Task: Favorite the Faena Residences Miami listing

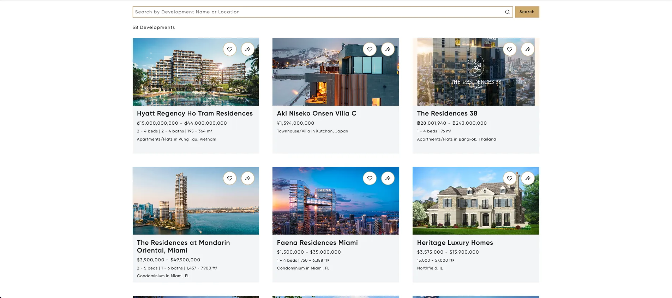Action: click(x=370, y=178)
